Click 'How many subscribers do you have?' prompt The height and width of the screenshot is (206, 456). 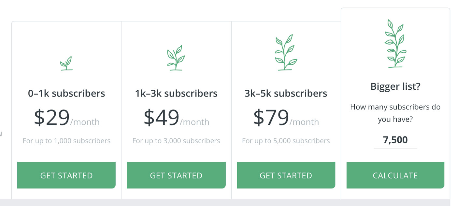coord(395,113)
